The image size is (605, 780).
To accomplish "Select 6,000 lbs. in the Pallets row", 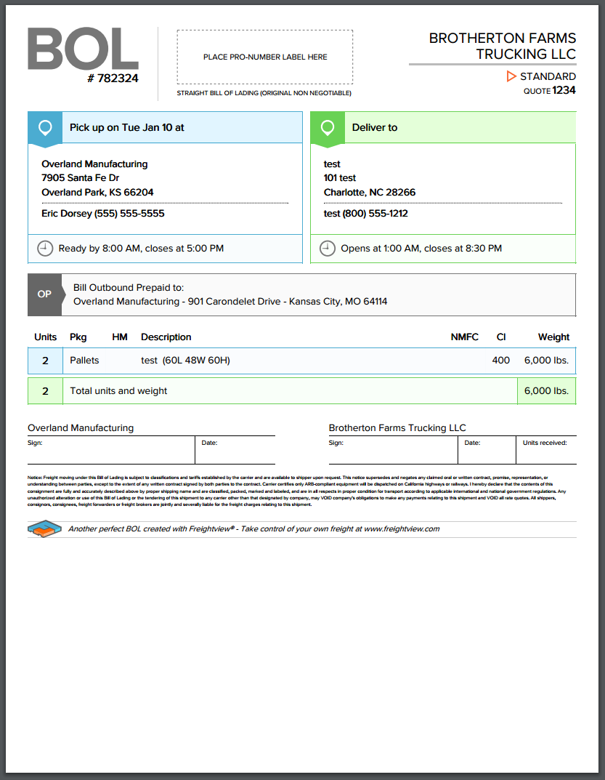I will (546, 360).
